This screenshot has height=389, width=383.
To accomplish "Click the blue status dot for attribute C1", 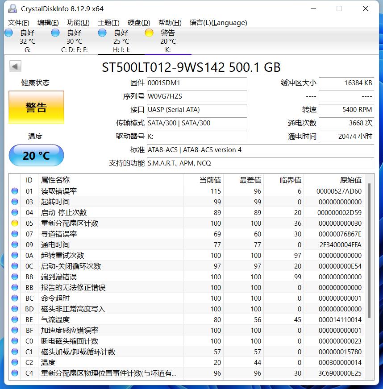I will tap(15, 352).
